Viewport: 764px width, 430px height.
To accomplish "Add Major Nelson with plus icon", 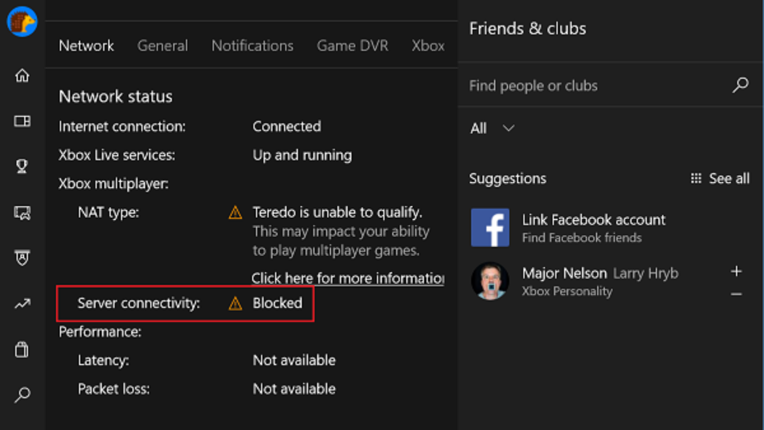I will 737,271.
